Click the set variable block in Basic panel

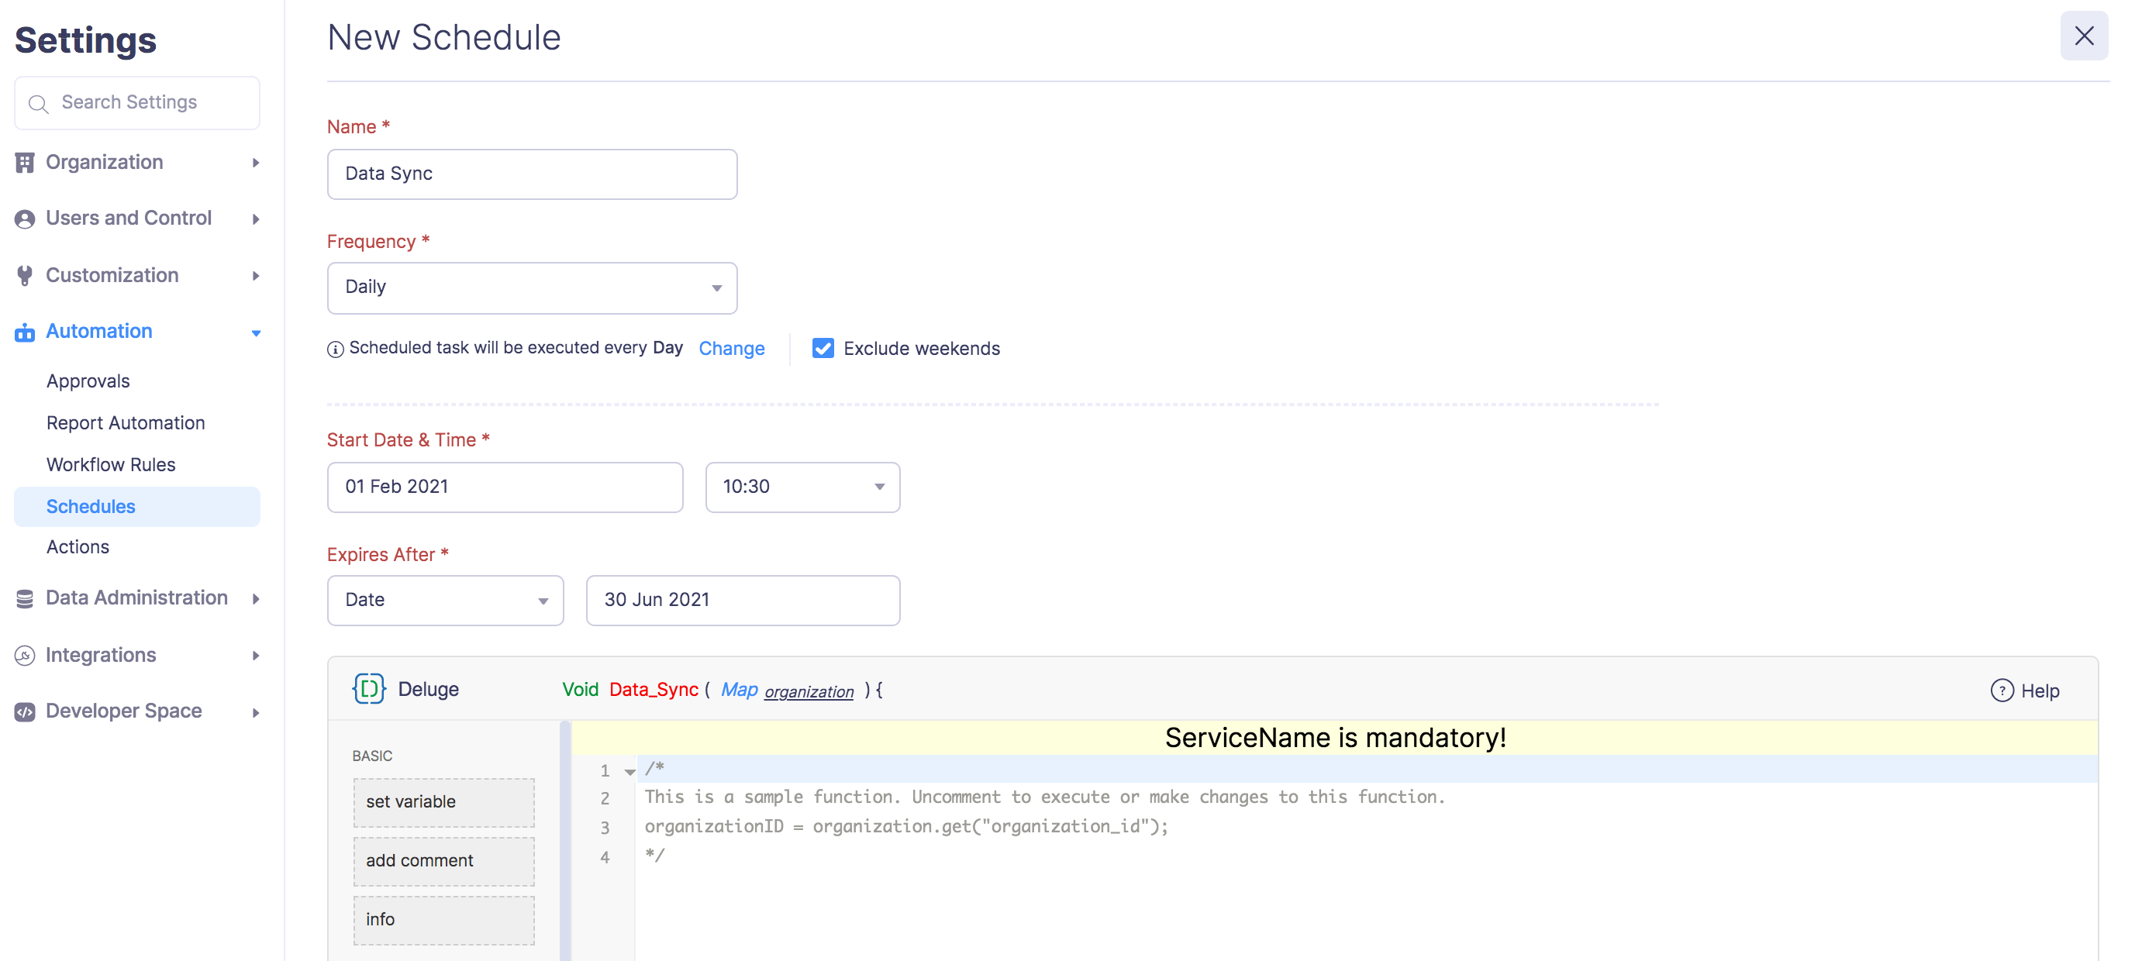coord(443,801)
